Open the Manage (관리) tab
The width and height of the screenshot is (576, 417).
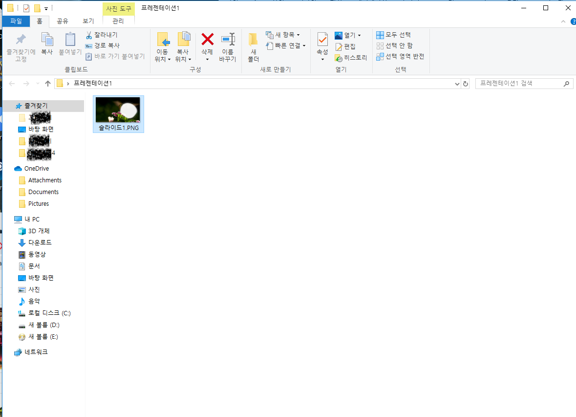point(118,22)
